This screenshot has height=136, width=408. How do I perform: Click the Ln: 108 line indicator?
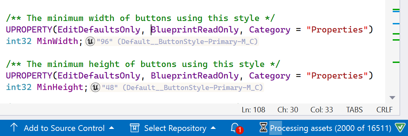[253, 110]
